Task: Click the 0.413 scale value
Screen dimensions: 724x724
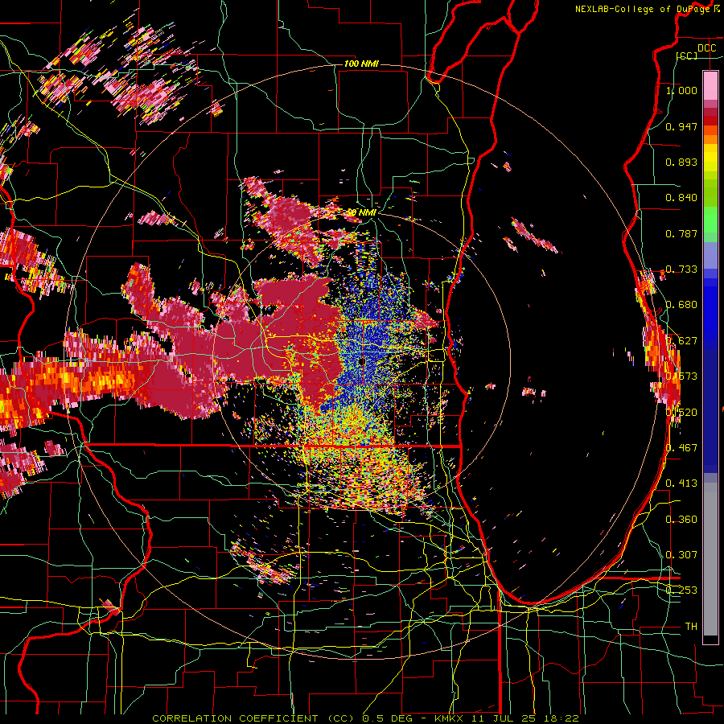Action: 681,483
